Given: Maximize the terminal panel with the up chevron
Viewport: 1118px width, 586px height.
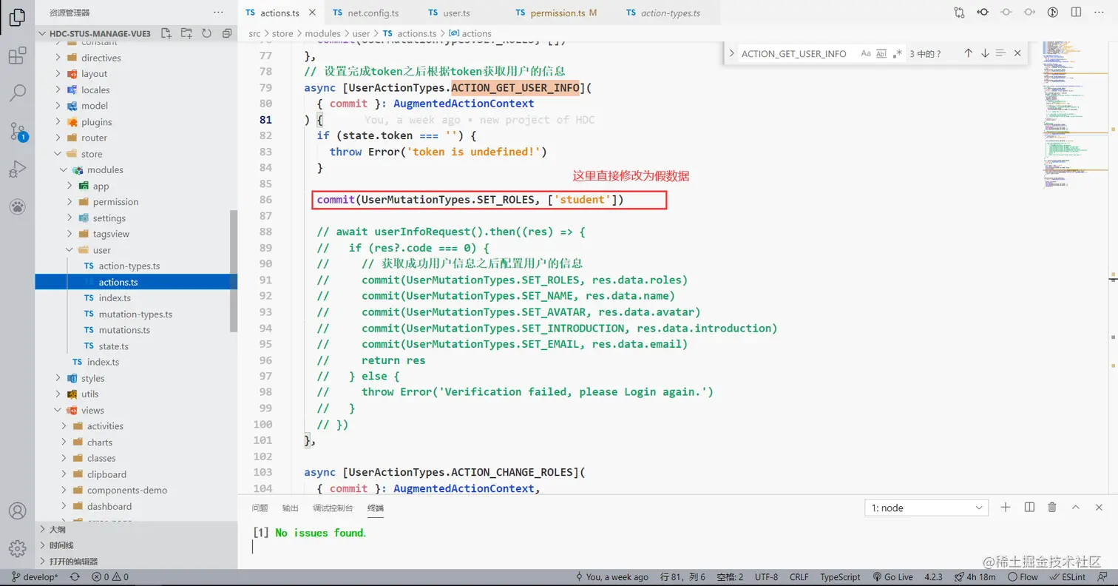Looking at the screenshot, I should tap(1076, 508).
